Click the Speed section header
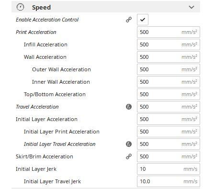The width and height of the screenshot is (203, 189). pyautogui.click(x=106, y=7)
